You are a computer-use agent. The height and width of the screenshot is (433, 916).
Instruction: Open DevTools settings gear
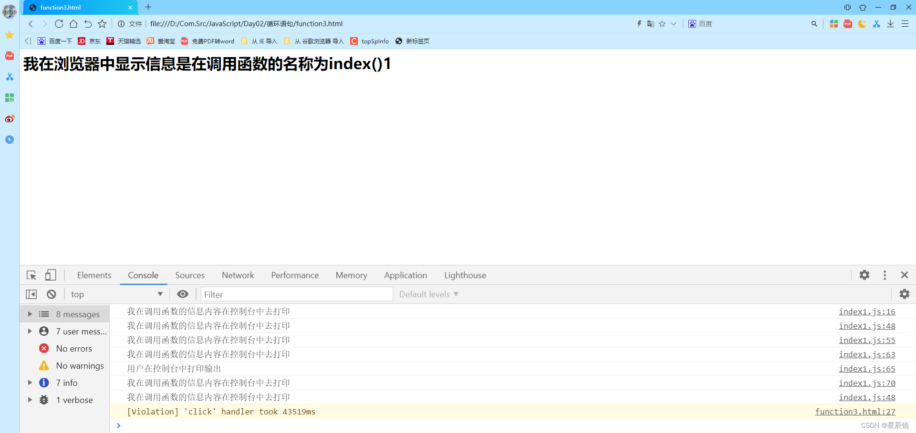point(864,275)
